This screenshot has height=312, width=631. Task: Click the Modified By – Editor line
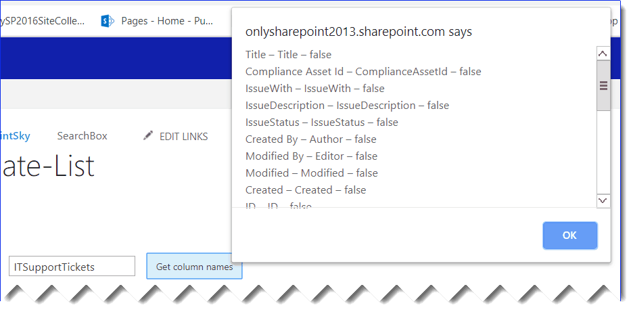[x=311, y=156]
